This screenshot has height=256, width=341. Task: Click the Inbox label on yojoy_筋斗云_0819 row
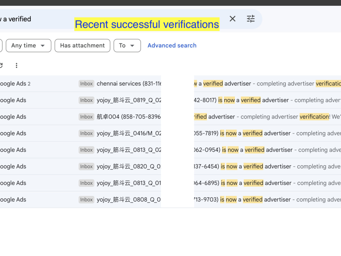(x=86, y=100)
